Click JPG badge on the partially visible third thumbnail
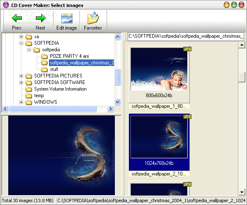The image size is (247, 205). click(x=187, y=184)
